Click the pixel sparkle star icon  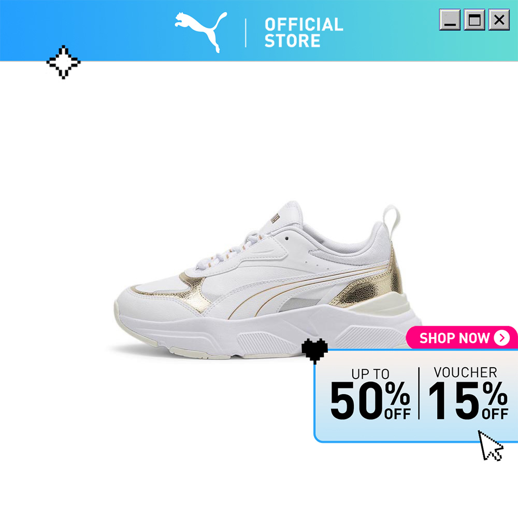63,62
